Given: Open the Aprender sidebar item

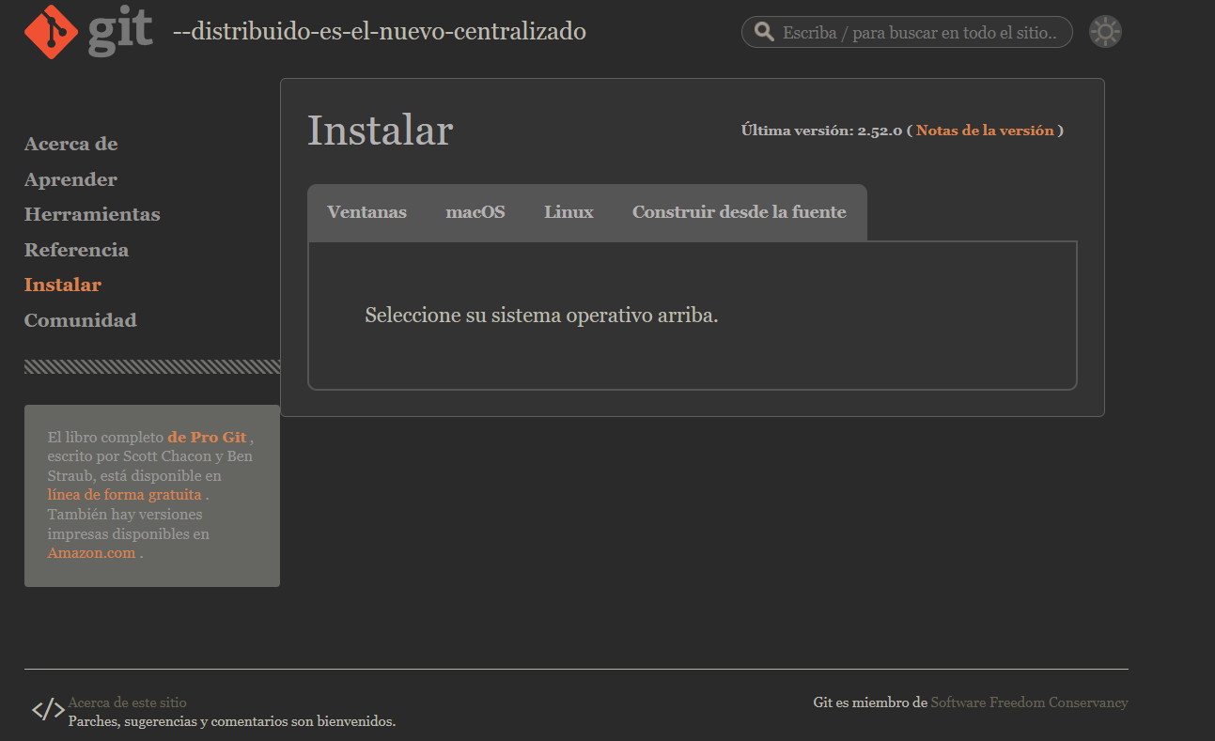Looking at the screenshot, I should 70,179.
